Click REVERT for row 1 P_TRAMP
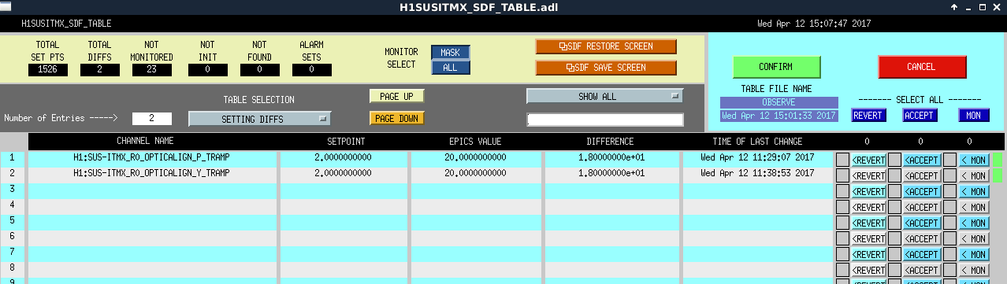Viewport: 1007px width, 284px height. point(868,160)
